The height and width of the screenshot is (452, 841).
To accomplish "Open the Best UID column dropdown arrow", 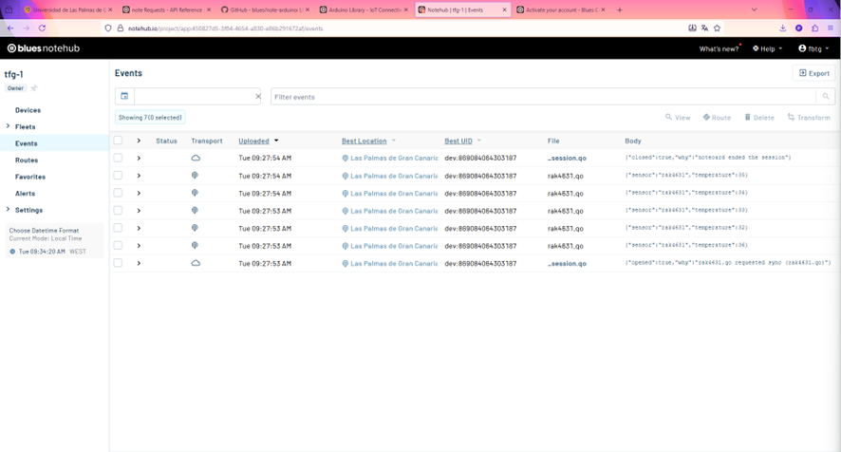I will (x=479, y=141).
